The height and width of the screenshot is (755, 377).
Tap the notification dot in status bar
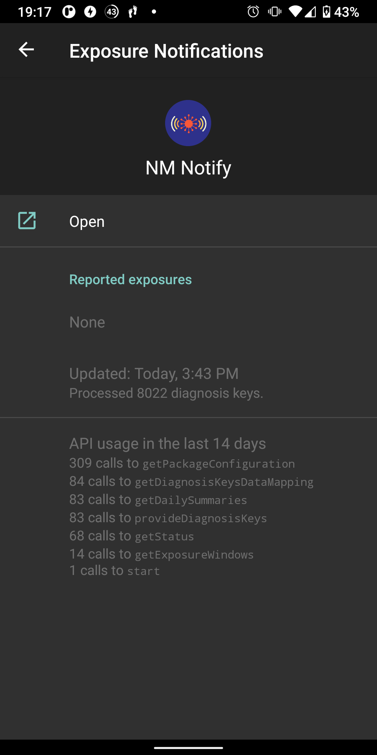point(154,12)
